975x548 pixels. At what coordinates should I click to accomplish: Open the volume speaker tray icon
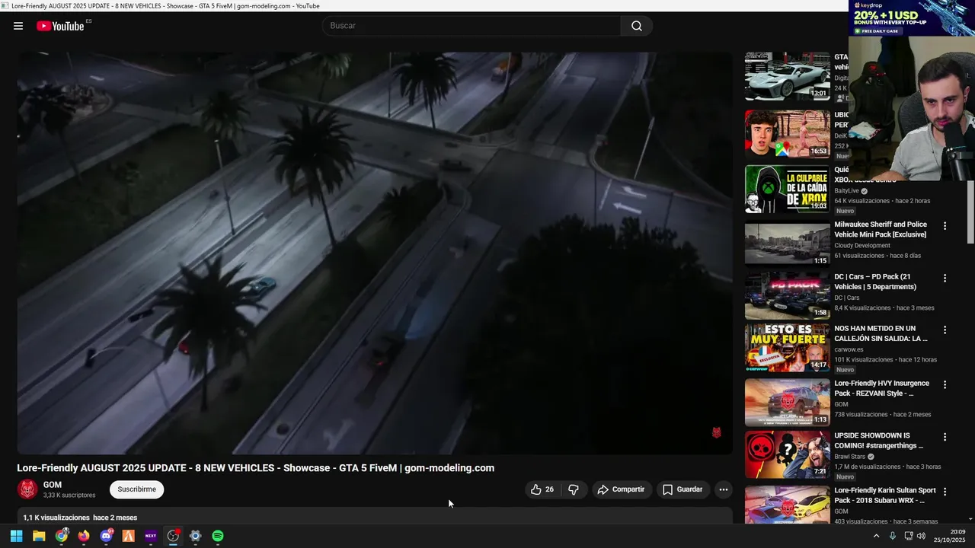922,536
